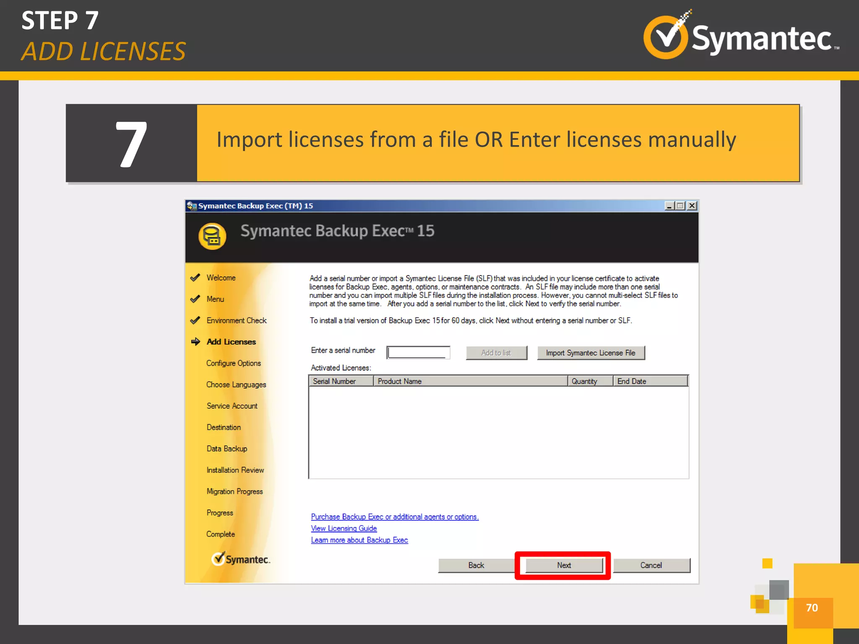The height and width of the screenshot is (644, 859).
Task: Click the checkmark icon beside Menu
Action: point(195,299)
